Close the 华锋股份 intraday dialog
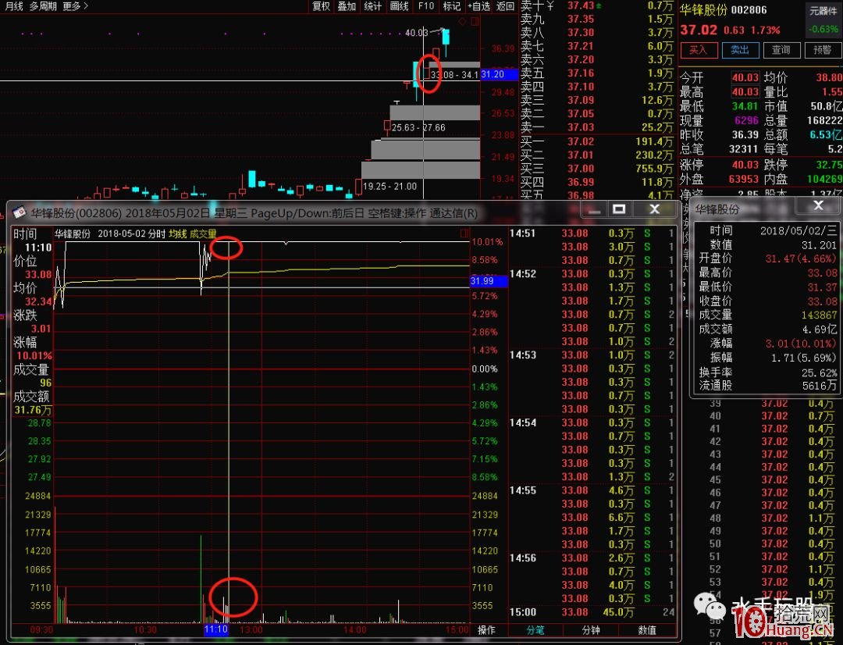 654,209
